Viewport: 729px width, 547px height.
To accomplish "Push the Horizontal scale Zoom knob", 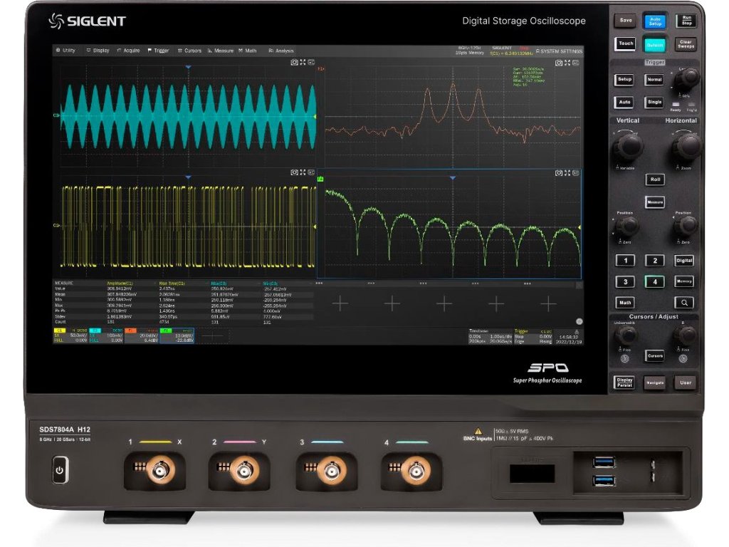I will [687, 146].
